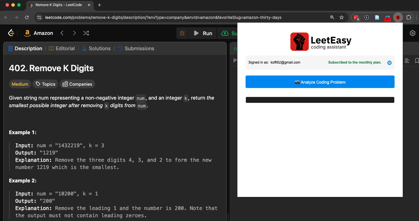Click Analyze Coding Problem button

coord(320,82)
